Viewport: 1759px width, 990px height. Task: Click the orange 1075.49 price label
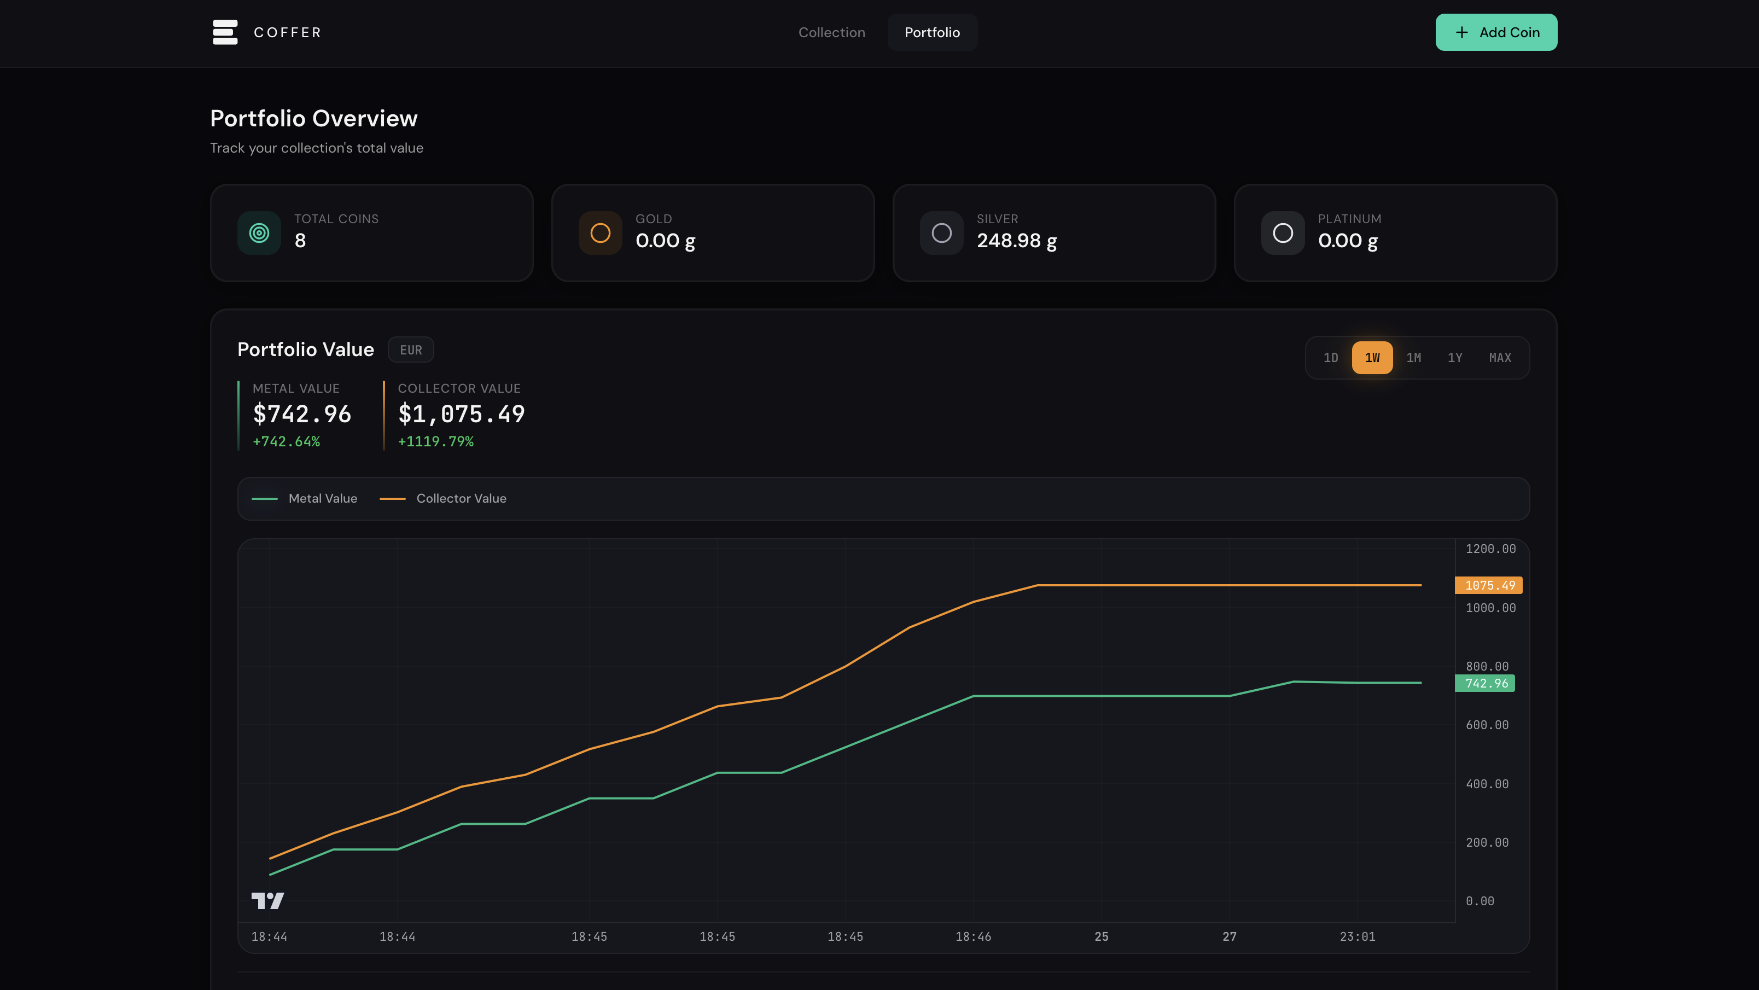[1489, 585]
